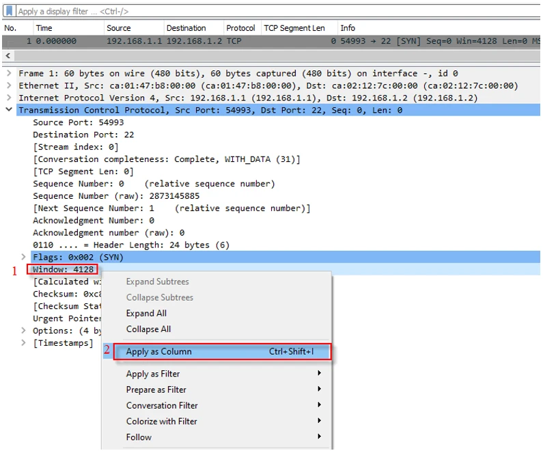
Task: Select Expand All in context menu
Action: [146, 313]
